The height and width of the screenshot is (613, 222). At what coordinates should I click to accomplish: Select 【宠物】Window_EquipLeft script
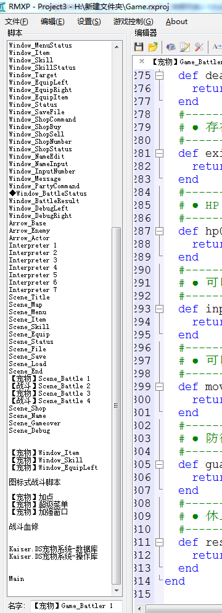[54, 467]
